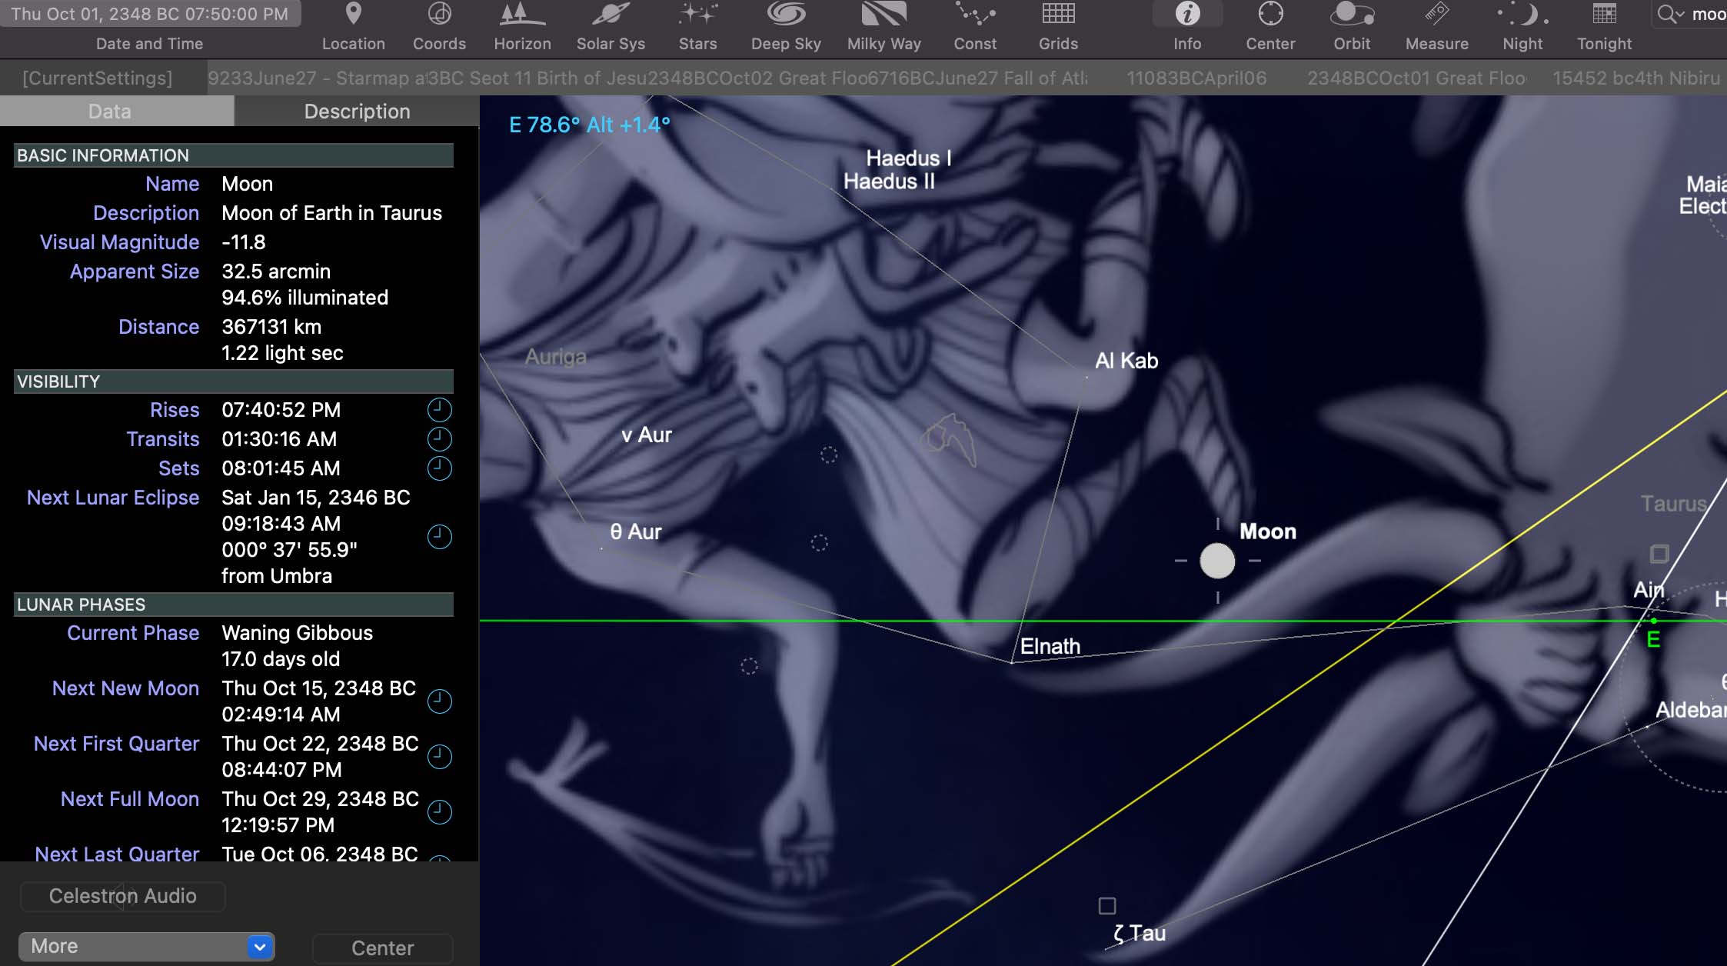The width and height of the screenshot is (1727, 966).
Task: Open the Grids toolbar icon
Action: (x=1058, y=14)
